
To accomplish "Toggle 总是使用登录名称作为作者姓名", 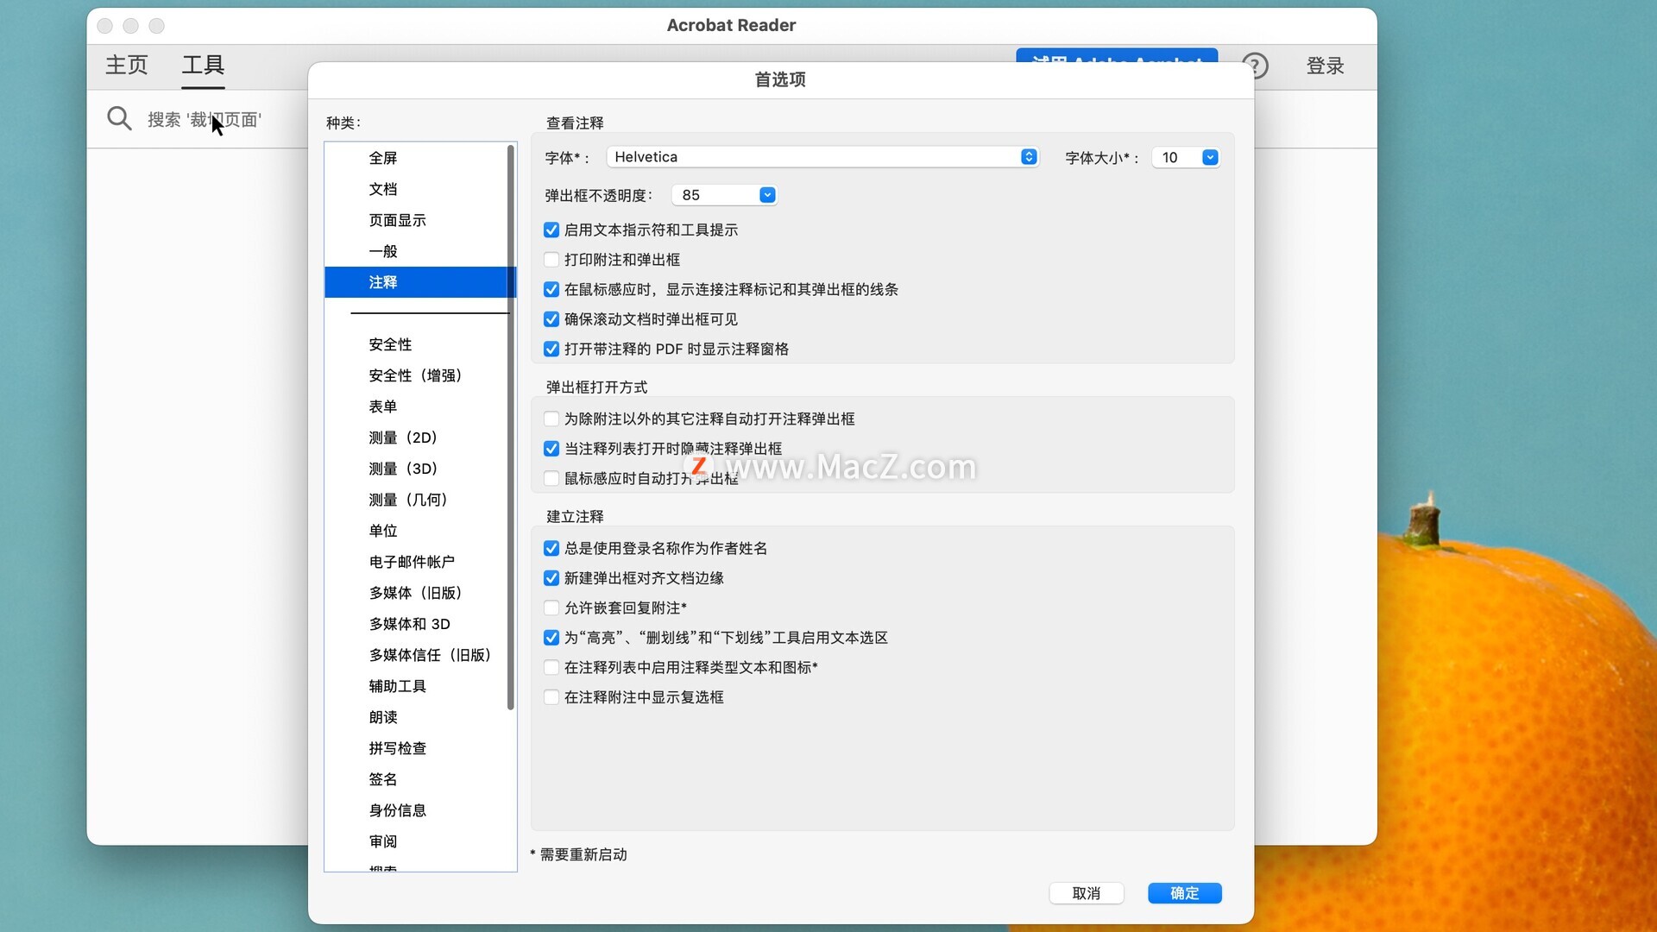I will (x=551, y=549).
